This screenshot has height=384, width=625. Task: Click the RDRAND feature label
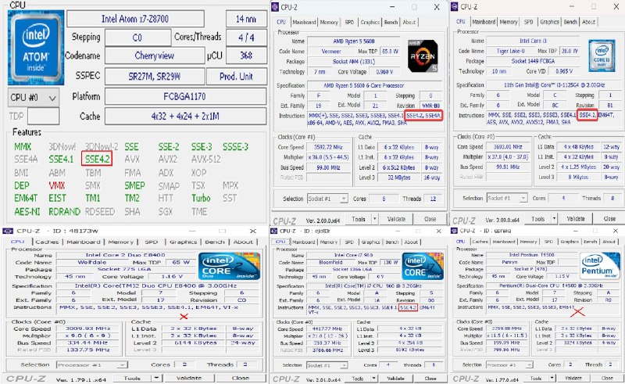64,212
